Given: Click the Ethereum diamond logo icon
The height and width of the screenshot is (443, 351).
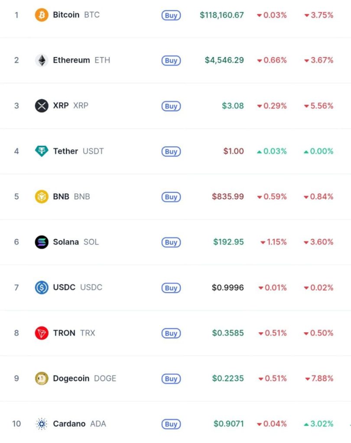Looking at the screenshot, I should tap(42, 60).
